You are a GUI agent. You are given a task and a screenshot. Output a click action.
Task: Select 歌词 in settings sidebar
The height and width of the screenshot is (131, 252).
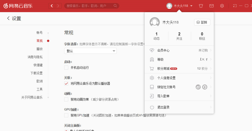[39, 81]
